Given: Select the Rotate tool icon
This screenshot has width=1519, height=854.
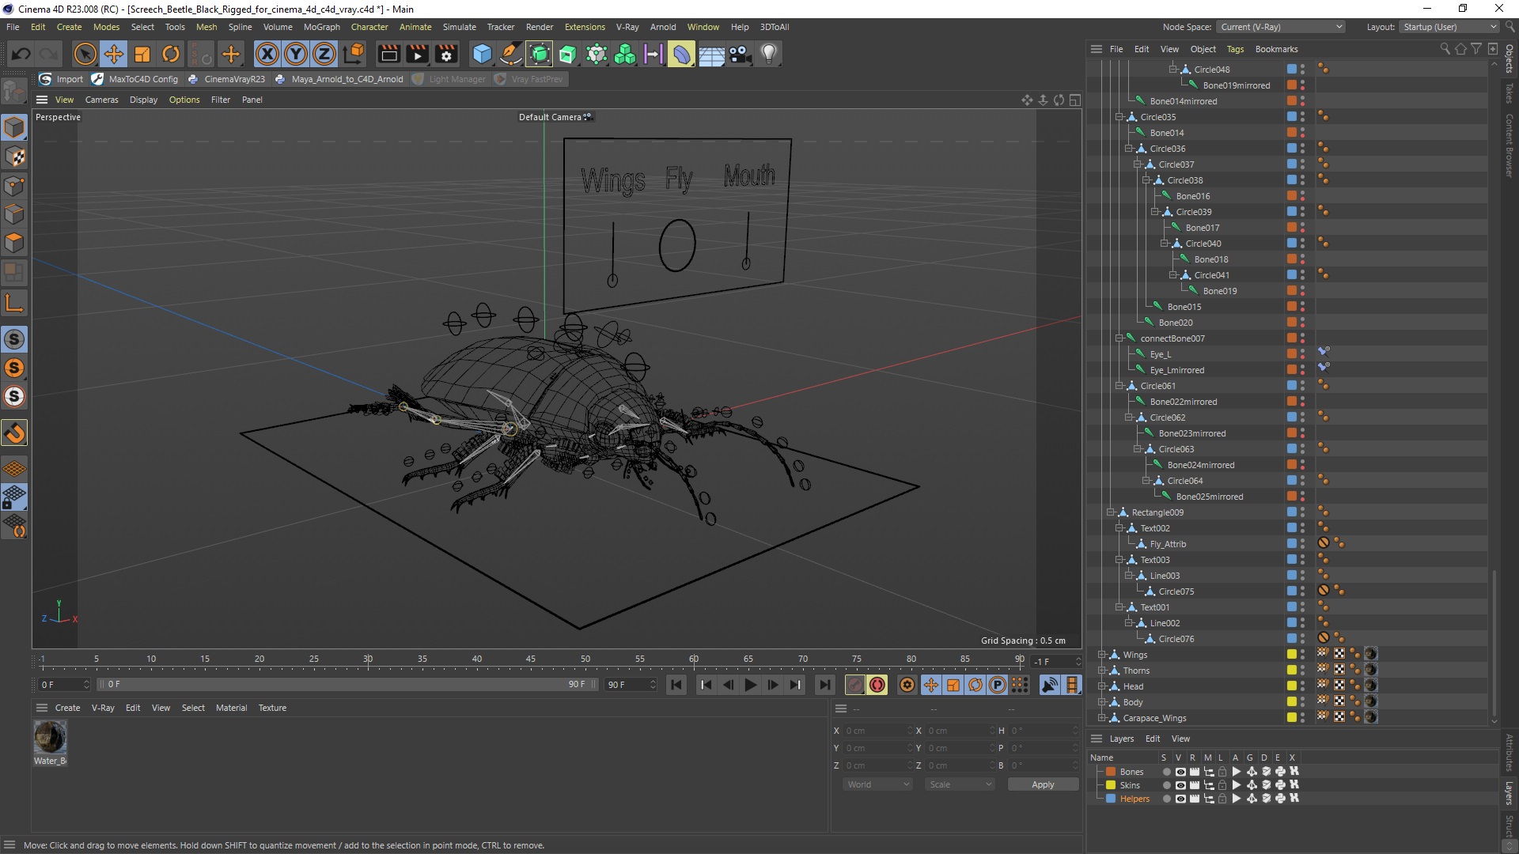Looking at the screenshot, I should pyautogui.click(x=171, y=54).
